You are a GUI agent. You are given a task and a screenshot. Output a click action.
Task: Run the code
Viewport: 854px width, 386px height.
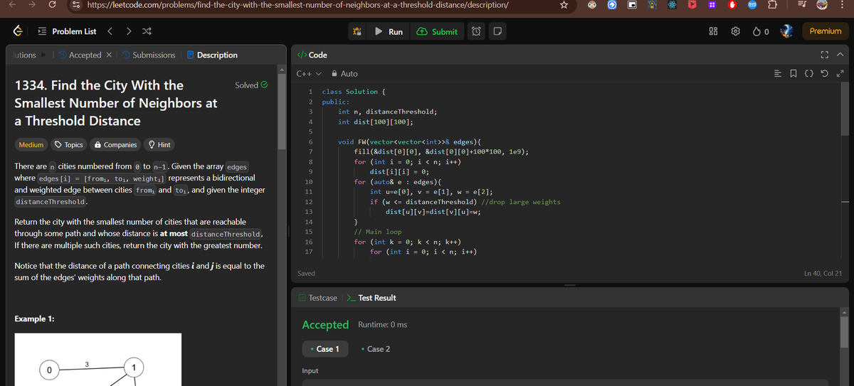point(389,31)
